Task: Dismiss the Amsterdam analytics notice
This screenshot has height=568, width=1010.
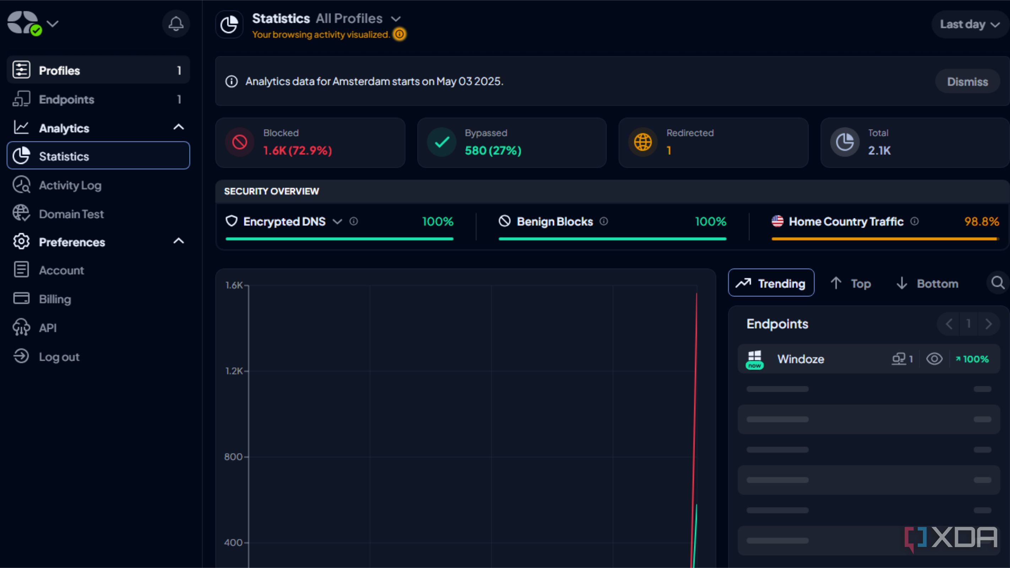Action: pyautogui.click(x=967, y=82)
